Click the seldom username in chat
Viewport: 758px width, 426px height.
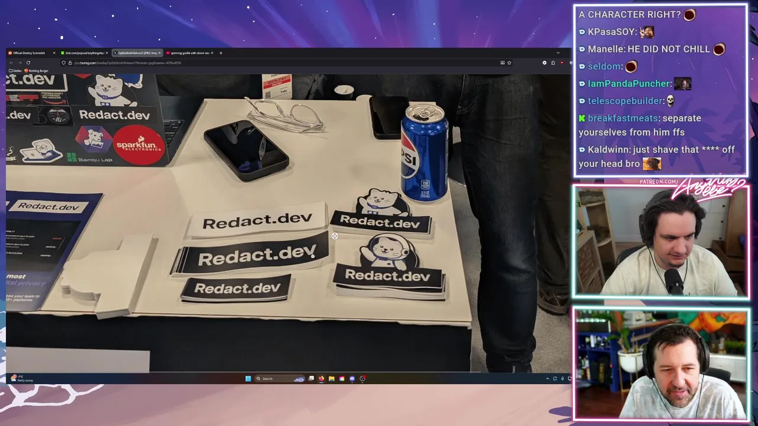pos(605,66)
